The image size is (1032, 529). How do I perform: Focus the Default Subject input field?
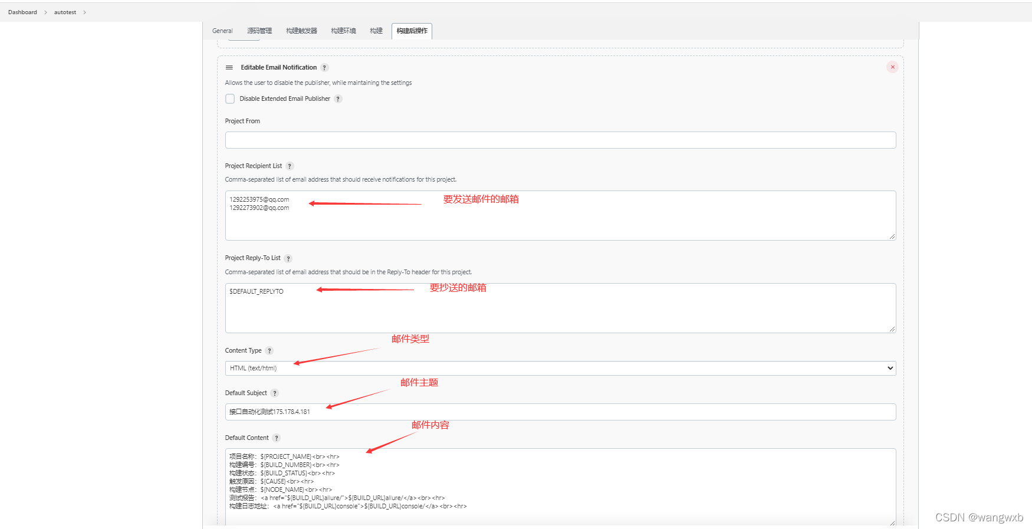point(560,412)
